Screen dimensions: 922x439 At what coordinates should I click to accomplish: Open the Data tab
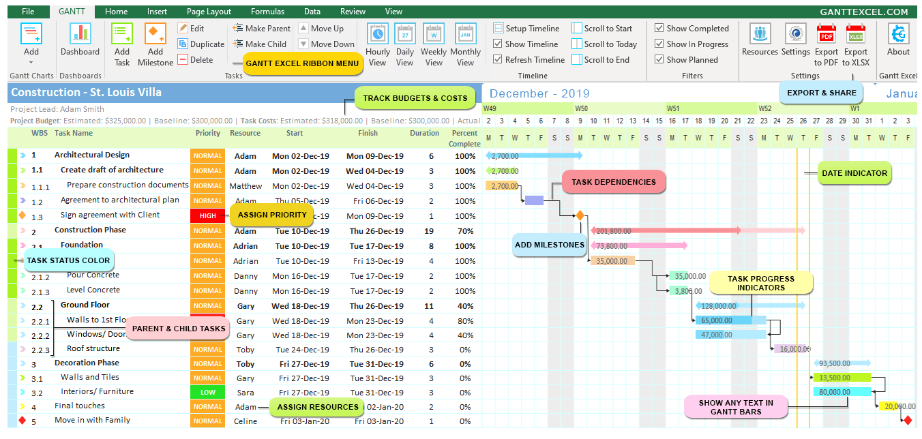pos(312,12)
